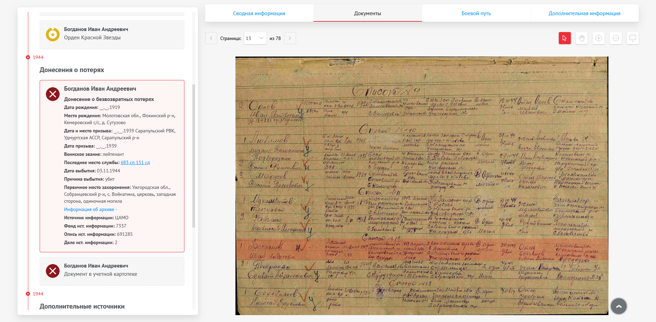This screenshot has height=322, width=656.
Task: Select the Документы tab
Action: click(x=367, y=13)
